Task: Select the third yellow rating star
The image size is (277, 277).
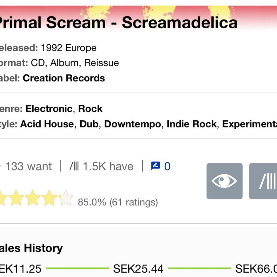Action: coord(33,199)
